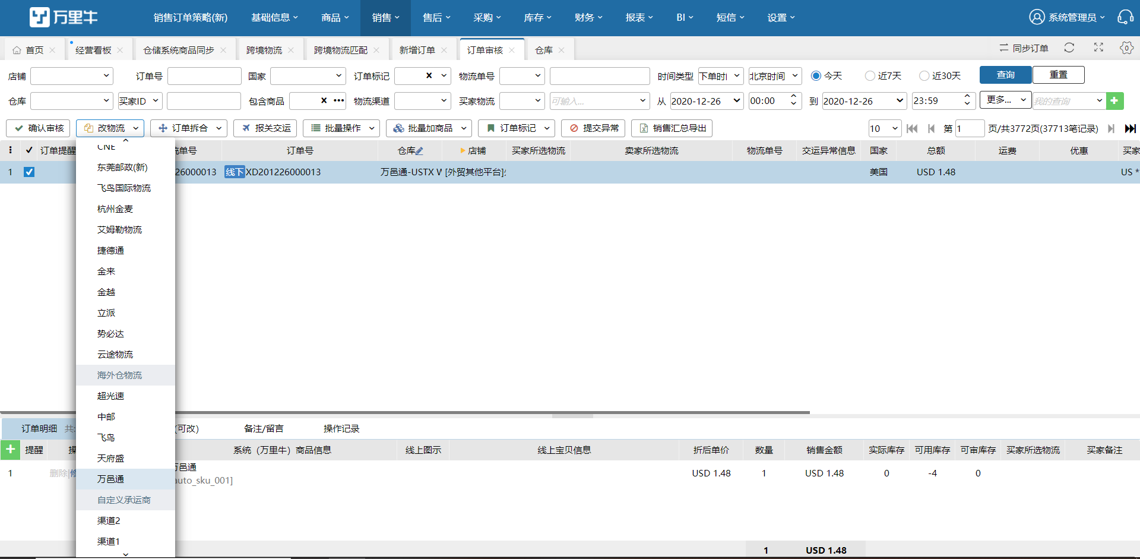This screenshot has width=1140, height=559.
Task: Clear 订单标记 filter X icon
Action: click(x=429, y=75)
